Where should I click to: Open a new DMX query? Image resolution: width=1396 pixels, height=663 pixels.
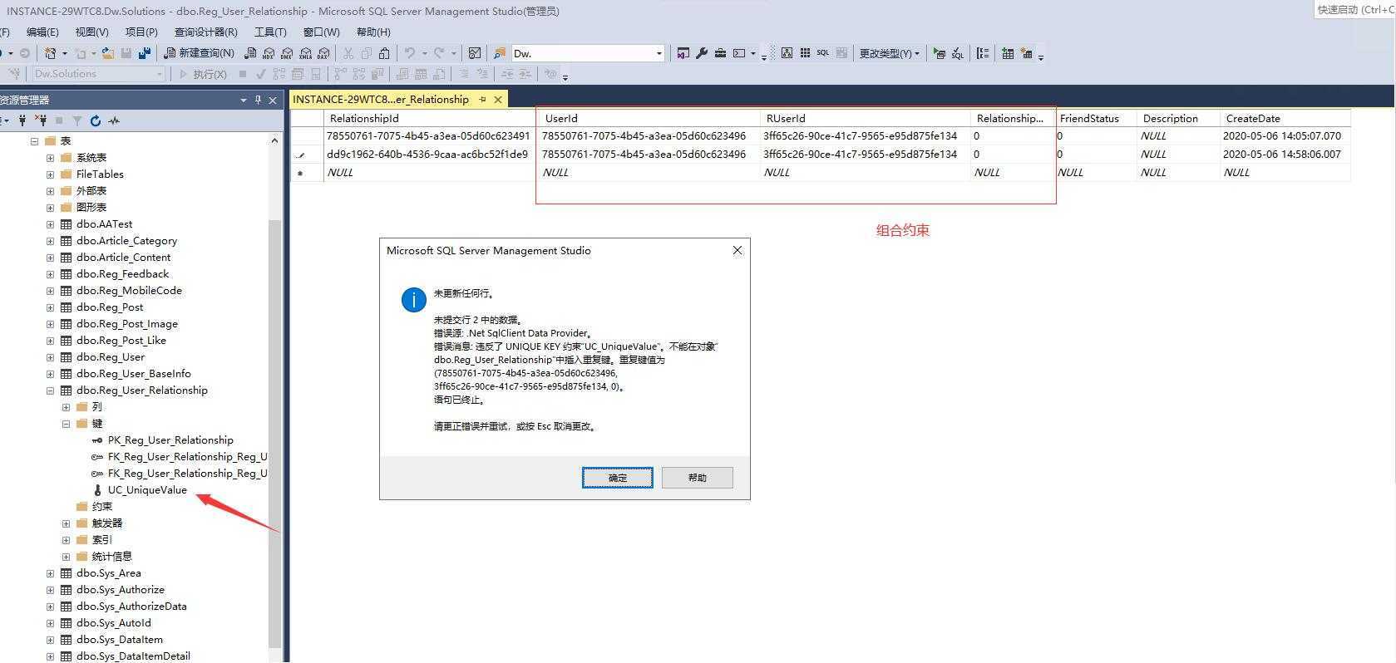pyautogui.click(x=287, y=53)
